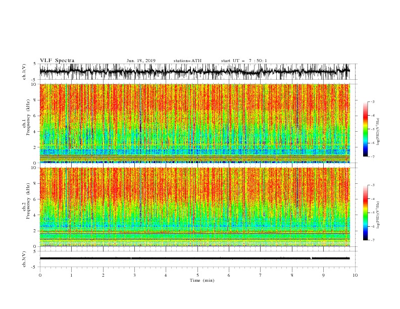The height and width of the screenshot is (309, 400).
Task: Click the lower colorbar's "-7" tick label
Action: (x=372, y=240)
